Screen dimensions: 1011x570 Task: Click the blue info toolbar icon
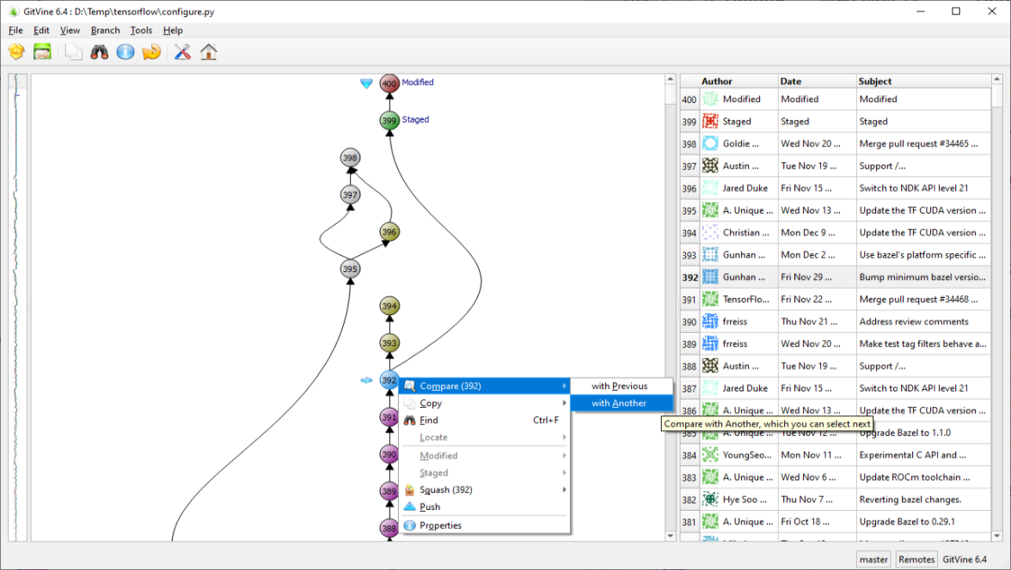click(125, 52)
